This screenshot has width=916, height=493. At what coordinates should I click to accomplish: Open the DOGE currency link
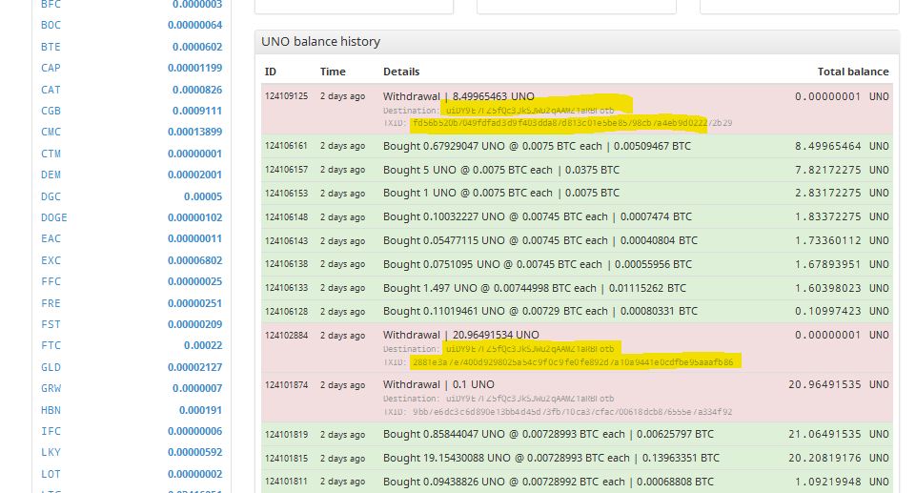point(54,217)
